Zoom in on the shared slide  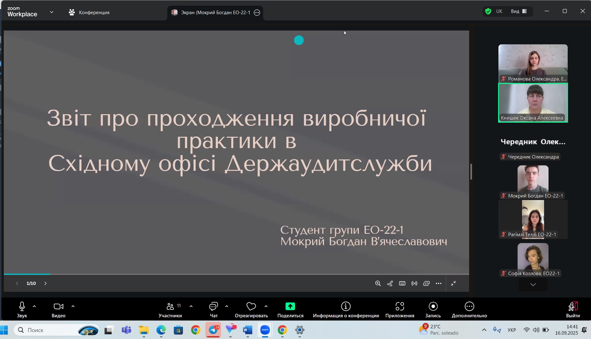click(x=378, y=283)
